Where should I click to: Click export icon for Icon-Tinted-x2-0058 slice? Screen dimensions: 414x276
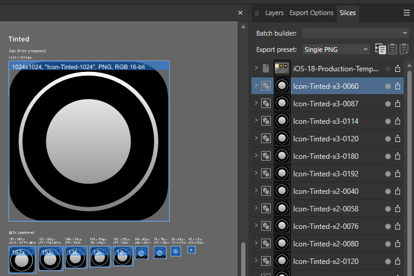click(398, 209)
